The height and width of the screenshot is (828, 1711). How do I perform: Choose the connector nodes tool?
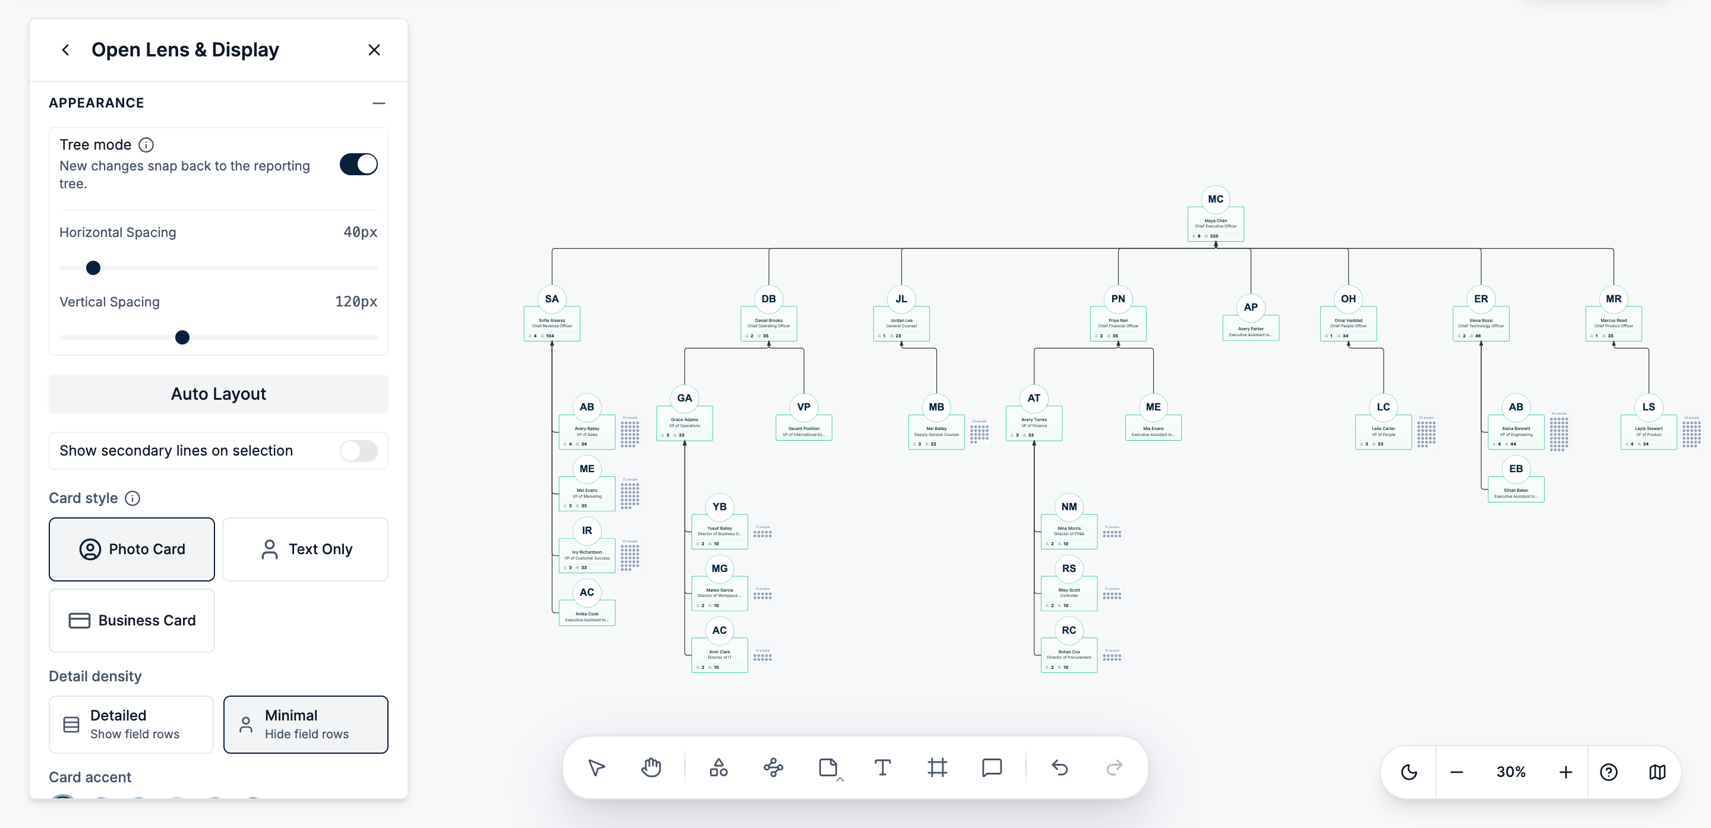[x=773, y=768]
